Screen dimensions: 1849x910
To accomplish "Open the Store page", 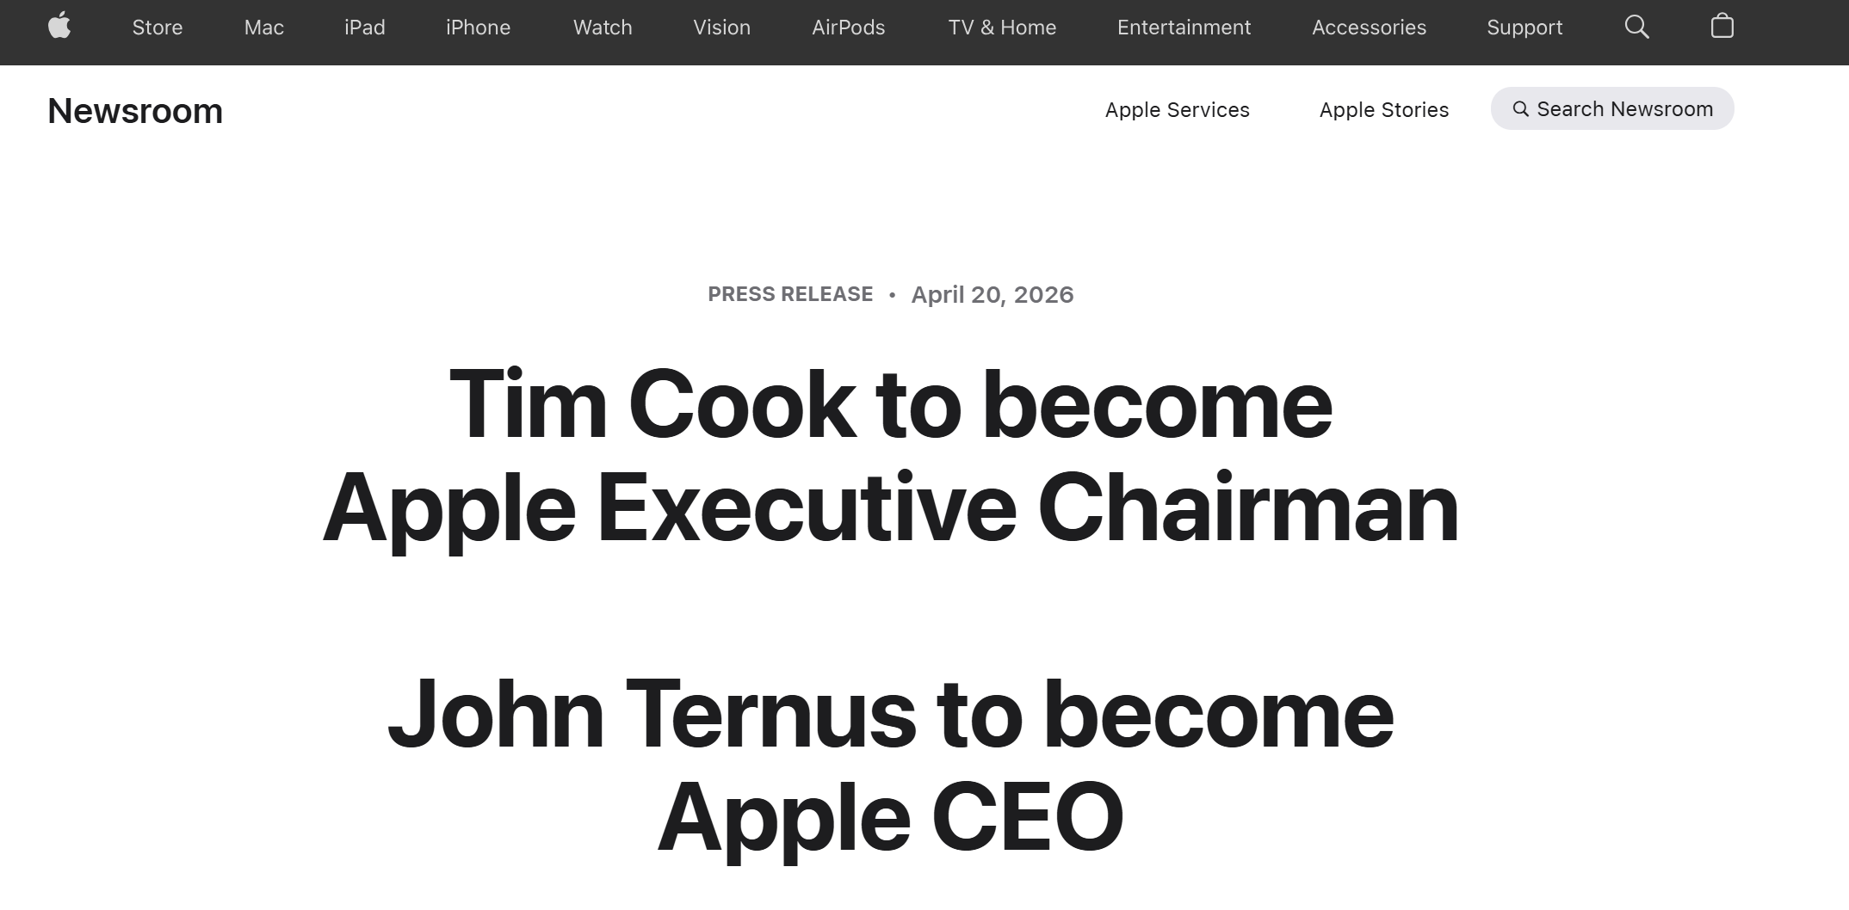I will pos(157,27).
